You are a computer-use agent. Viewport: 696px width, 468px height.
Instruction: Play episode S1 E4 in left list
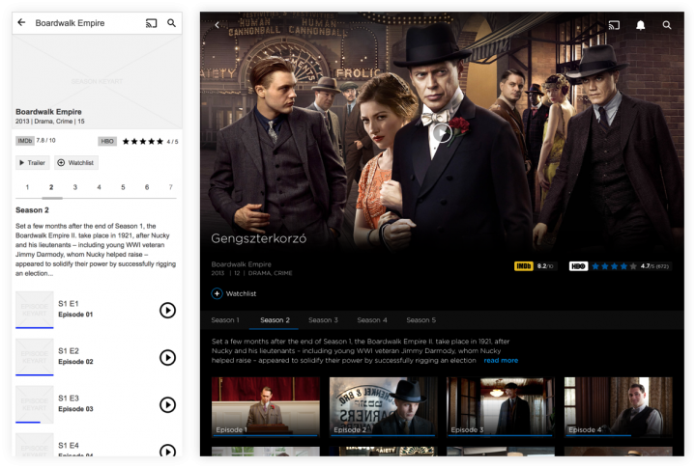(167, 451)
